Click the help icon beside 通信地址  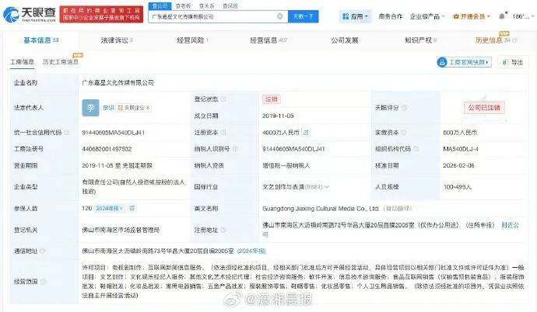[x=43, y=251]
